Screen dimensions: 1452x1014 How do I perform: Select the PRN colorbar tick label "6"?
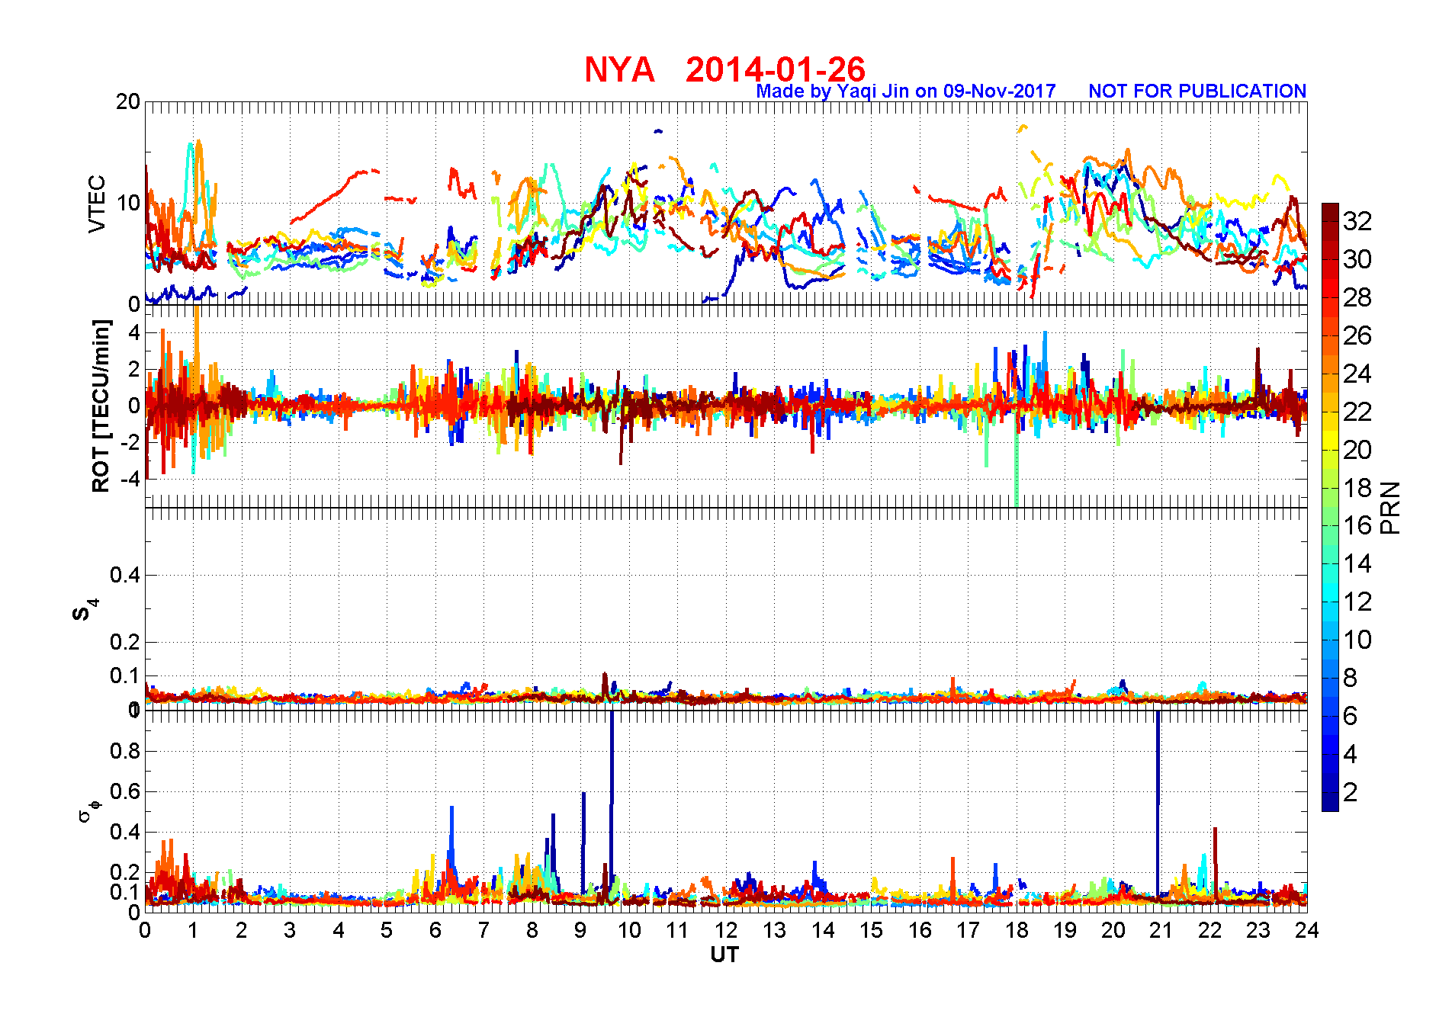pyautogui.click(x=1351, y=716)
